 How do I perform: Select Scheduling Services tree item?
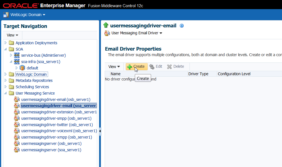pyautogui.click(x=32, y=87)
